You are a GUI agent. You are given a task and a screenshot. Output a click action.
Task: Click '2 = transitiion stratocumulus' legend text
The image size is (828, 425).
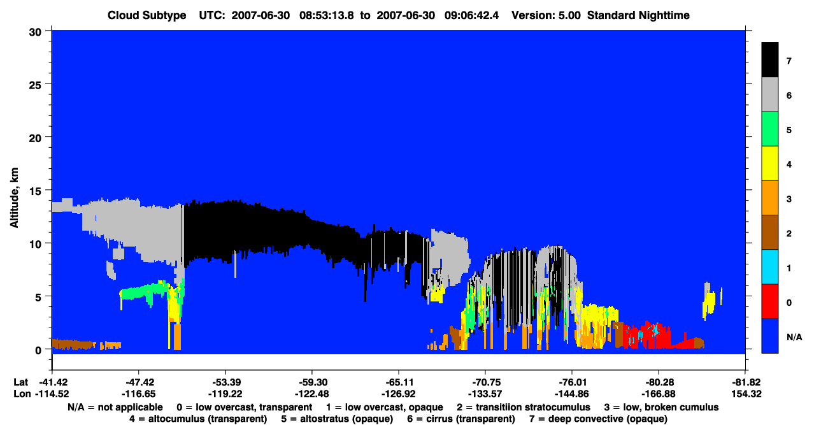(x=524, y=407)
